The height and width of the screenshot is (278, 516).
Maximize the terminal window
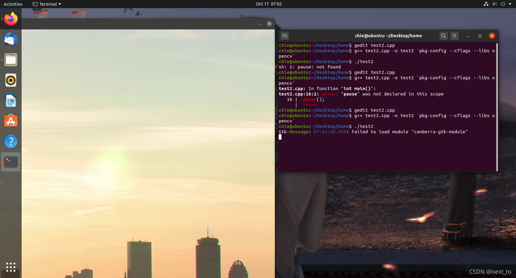click(x=480, y=36)
